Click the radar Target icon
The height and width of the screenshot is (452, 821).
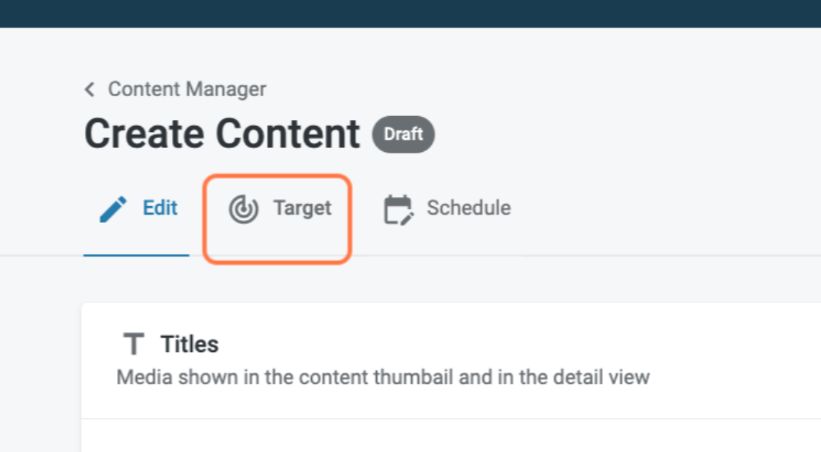point(243,209)
